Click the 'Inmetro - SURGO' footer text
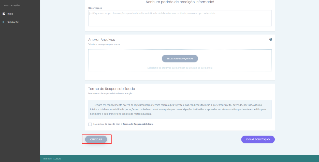Screen dimensions: 319x162 (52, 159)
